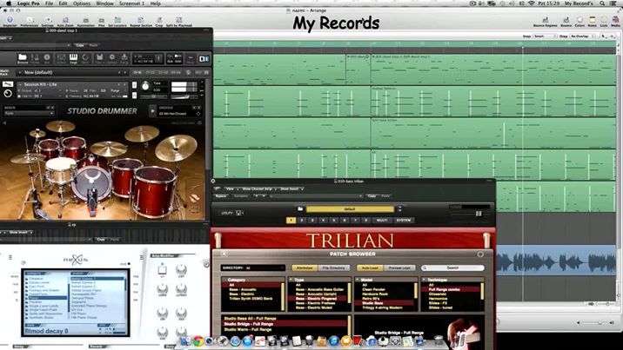The height and width of the screenshot is (350, 623).
Task: Toggle Trilian Auto Load
Action: (x=370, y=268)
